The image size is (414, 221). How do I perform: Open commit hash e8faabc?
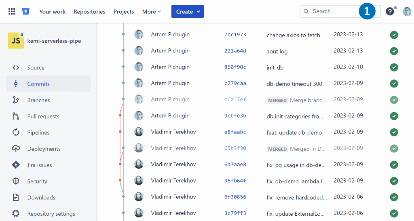pos(235,132)
